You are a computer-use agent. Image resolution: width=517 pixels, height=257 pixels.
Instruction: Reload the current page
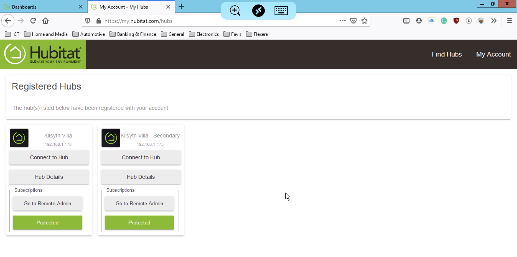coord(33,21)
